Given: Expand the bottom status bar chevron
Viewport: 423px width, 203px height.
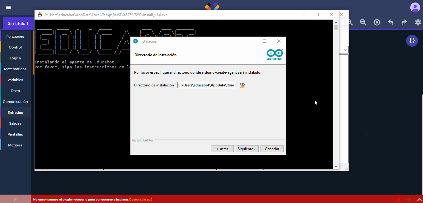Looking at the screenshot, I should (x=419, y=199).
